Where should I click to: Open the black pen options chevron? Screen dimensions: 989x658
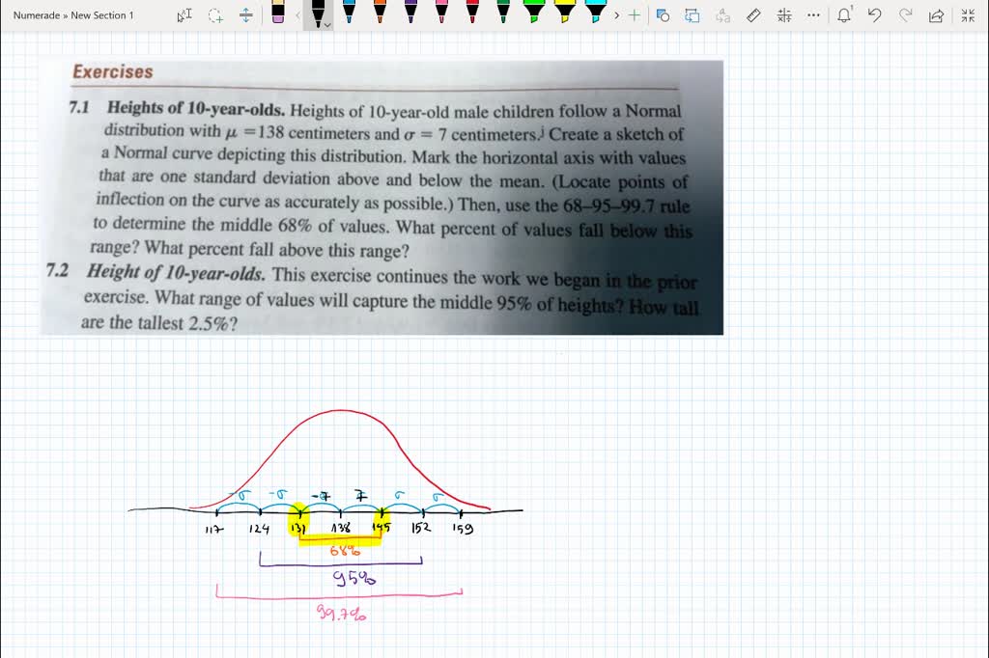(328, 22)
